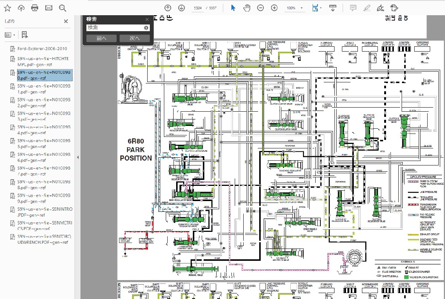Open the N0100988.pdf bookmark
Image resolution: width=445 pixels, height=299 pixels.
coord(44,184)
